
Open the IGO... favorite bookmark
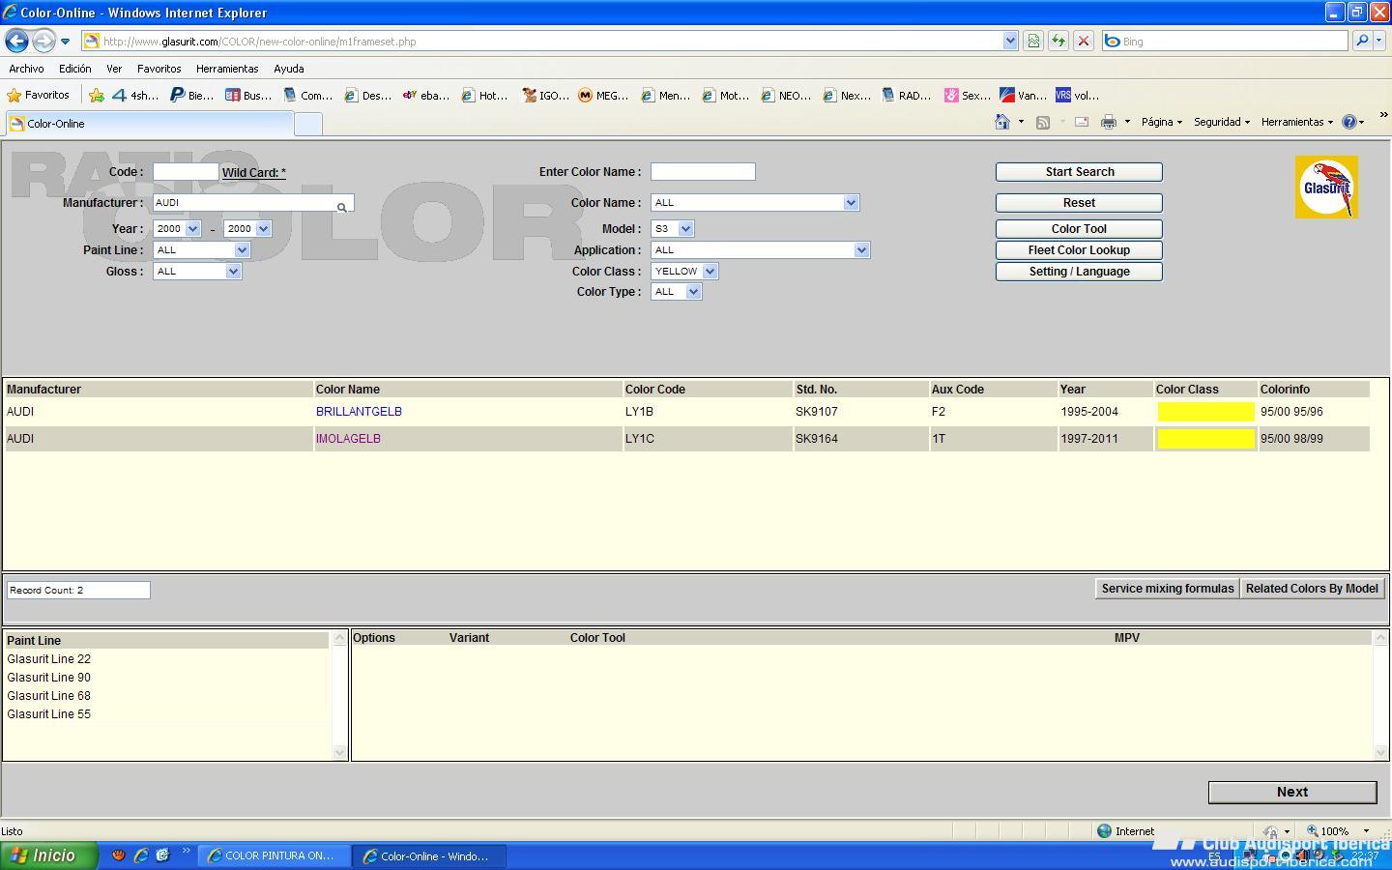point(544,95)
